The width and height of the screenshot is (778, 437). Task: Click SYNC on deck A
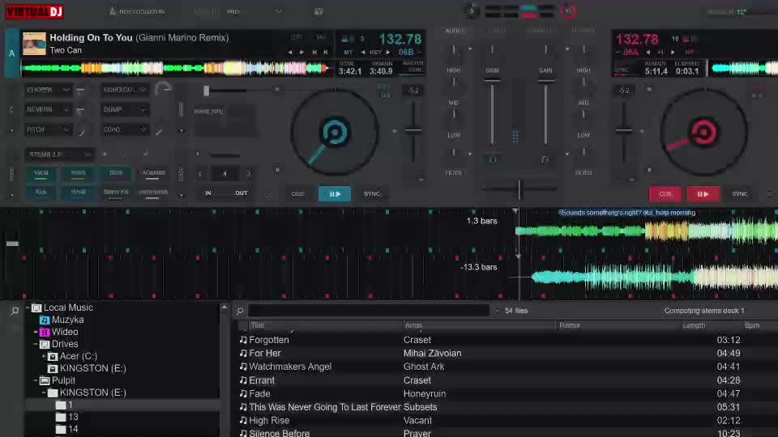point(372,193)
